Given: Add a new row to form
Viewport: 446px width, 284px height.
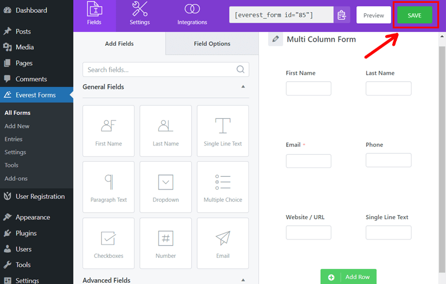Looking at the screenshot, I should (349, 277).
